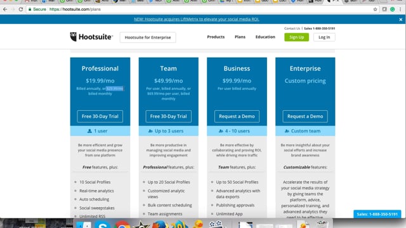
Task: Open Finder from the dock
Action: tap(84, 225)
